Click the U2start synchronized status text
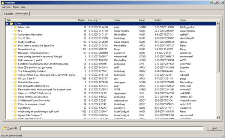This screenshot has height=138, width=225. click(12, 135)
